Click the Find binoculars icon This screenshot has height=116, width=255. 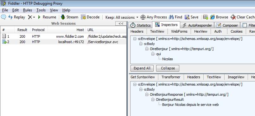pyautogui.click(x=171, y=17)
